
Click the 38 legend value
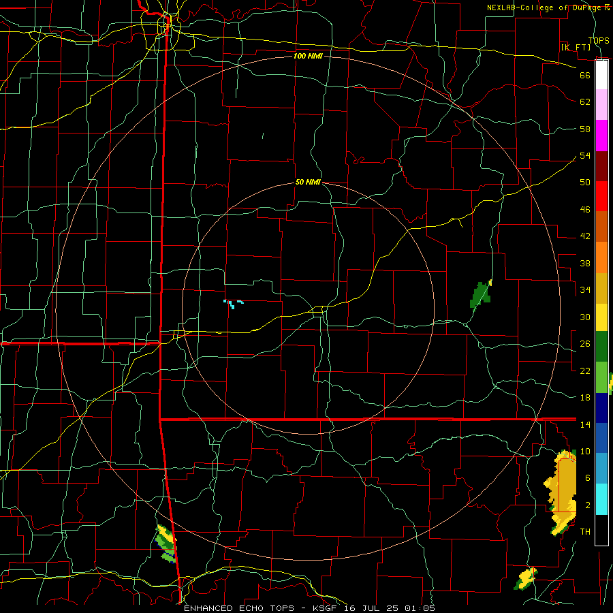(585, 263)
